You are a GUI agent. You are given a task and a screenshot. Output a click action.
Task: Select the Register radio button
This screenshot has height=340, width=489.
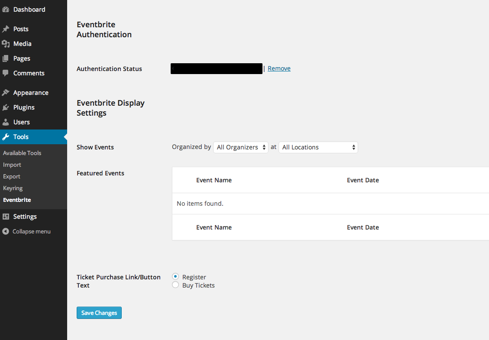175,276
